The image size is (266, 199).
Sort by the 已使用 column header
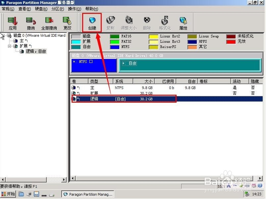[165, 81]
